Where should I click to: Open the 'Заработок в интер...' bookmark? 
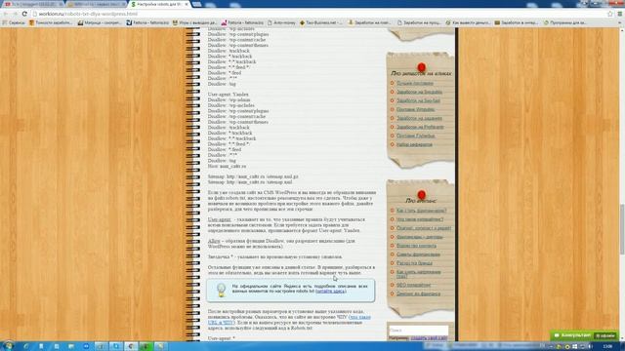click(x=517, y=22)
